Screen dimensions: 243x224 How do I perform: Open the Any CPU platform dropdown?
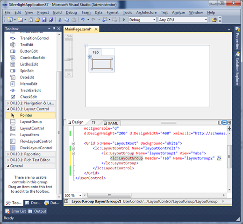[x=206, y=20]
